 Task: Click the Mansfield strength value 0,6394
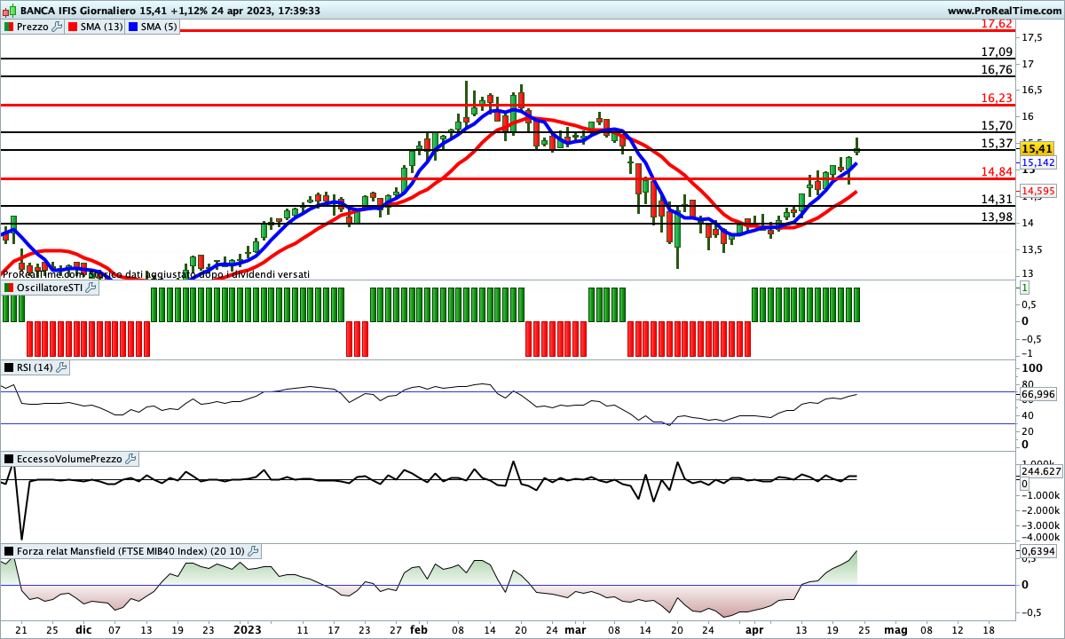1038,551
